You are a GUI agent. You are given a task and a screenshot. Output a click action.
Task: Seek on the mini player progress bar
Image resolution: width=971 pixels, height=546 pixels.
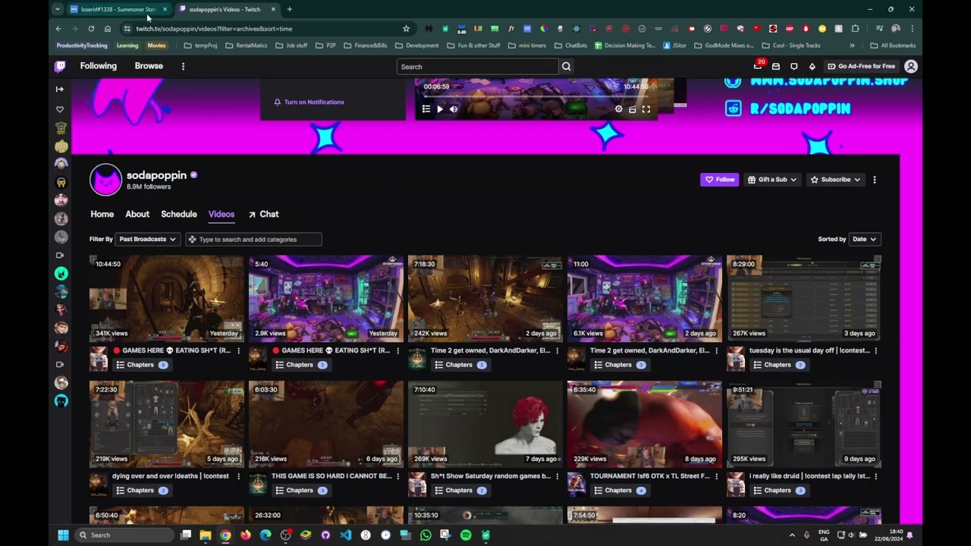536,96
